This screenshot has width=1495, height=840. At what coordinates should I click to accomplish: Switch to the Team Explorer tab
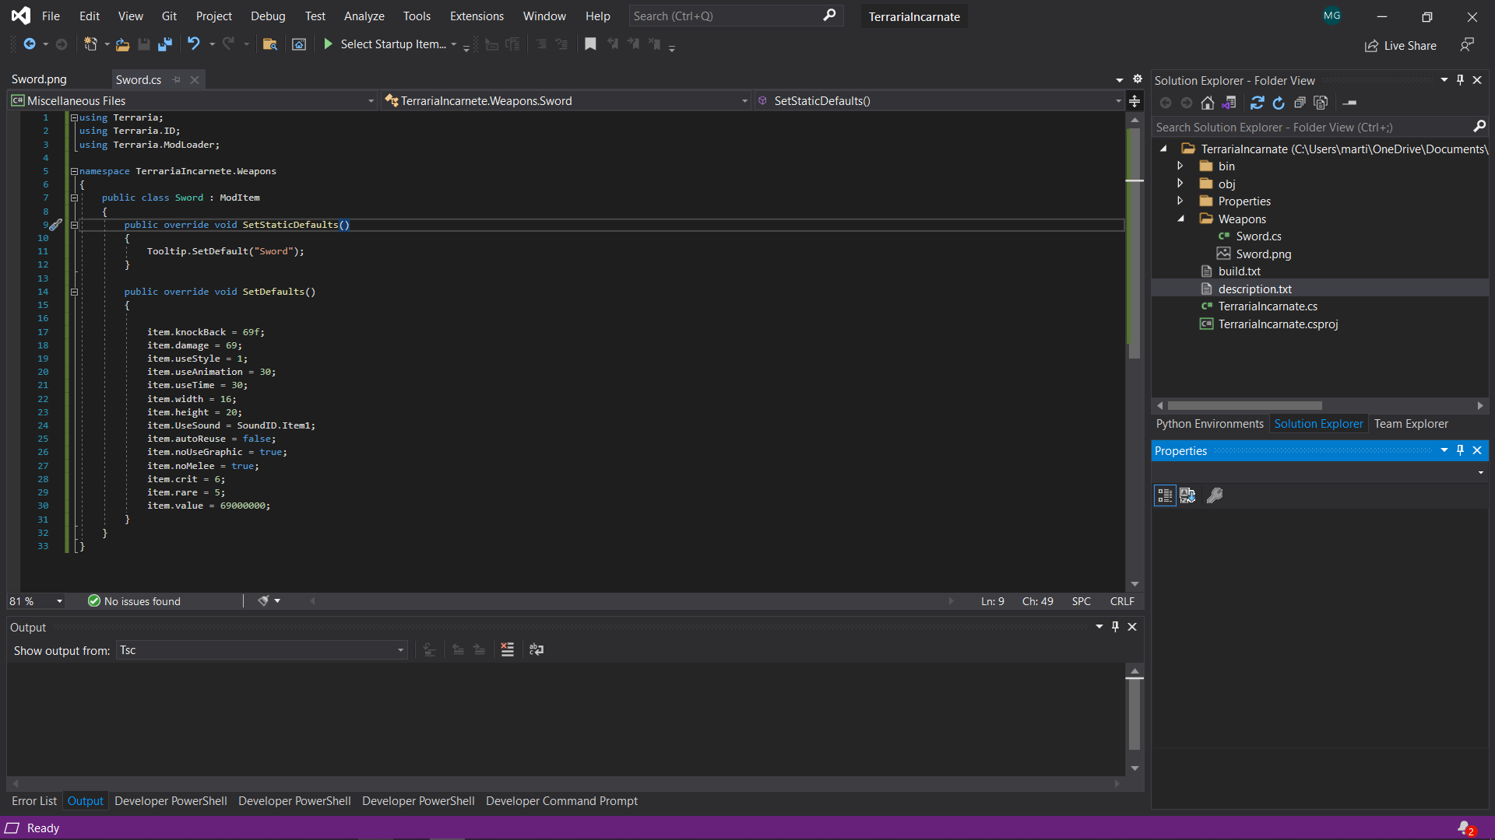pos(1411,424)
